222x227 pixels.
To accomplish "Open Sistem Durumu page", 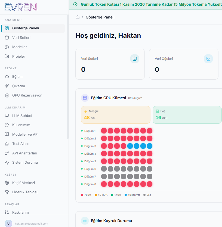I will pyautogui.click(x=33, y=162).
